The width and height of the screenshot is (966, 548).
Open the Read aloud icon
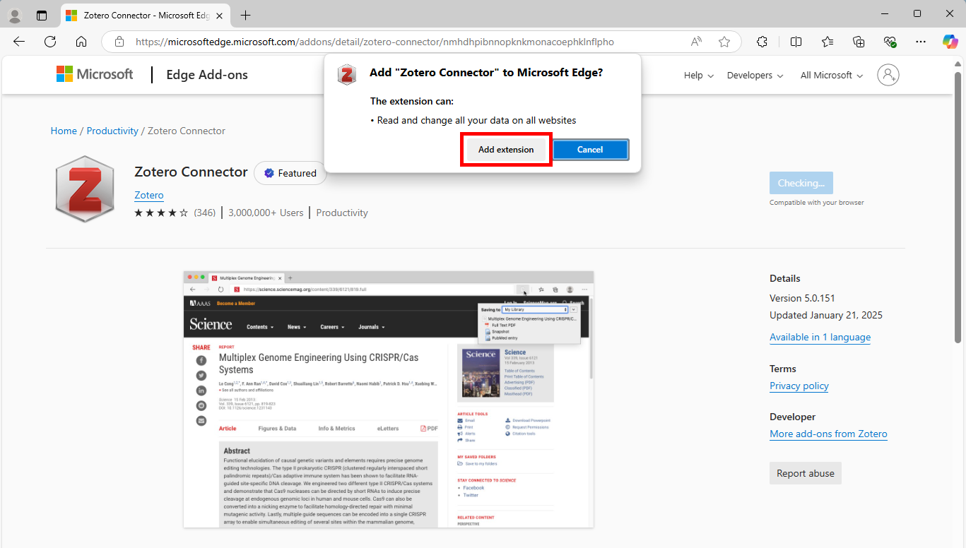[697, 42]
